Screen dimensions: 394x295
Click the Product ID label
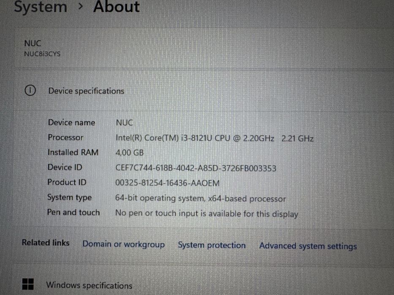[x=67, y=182]
